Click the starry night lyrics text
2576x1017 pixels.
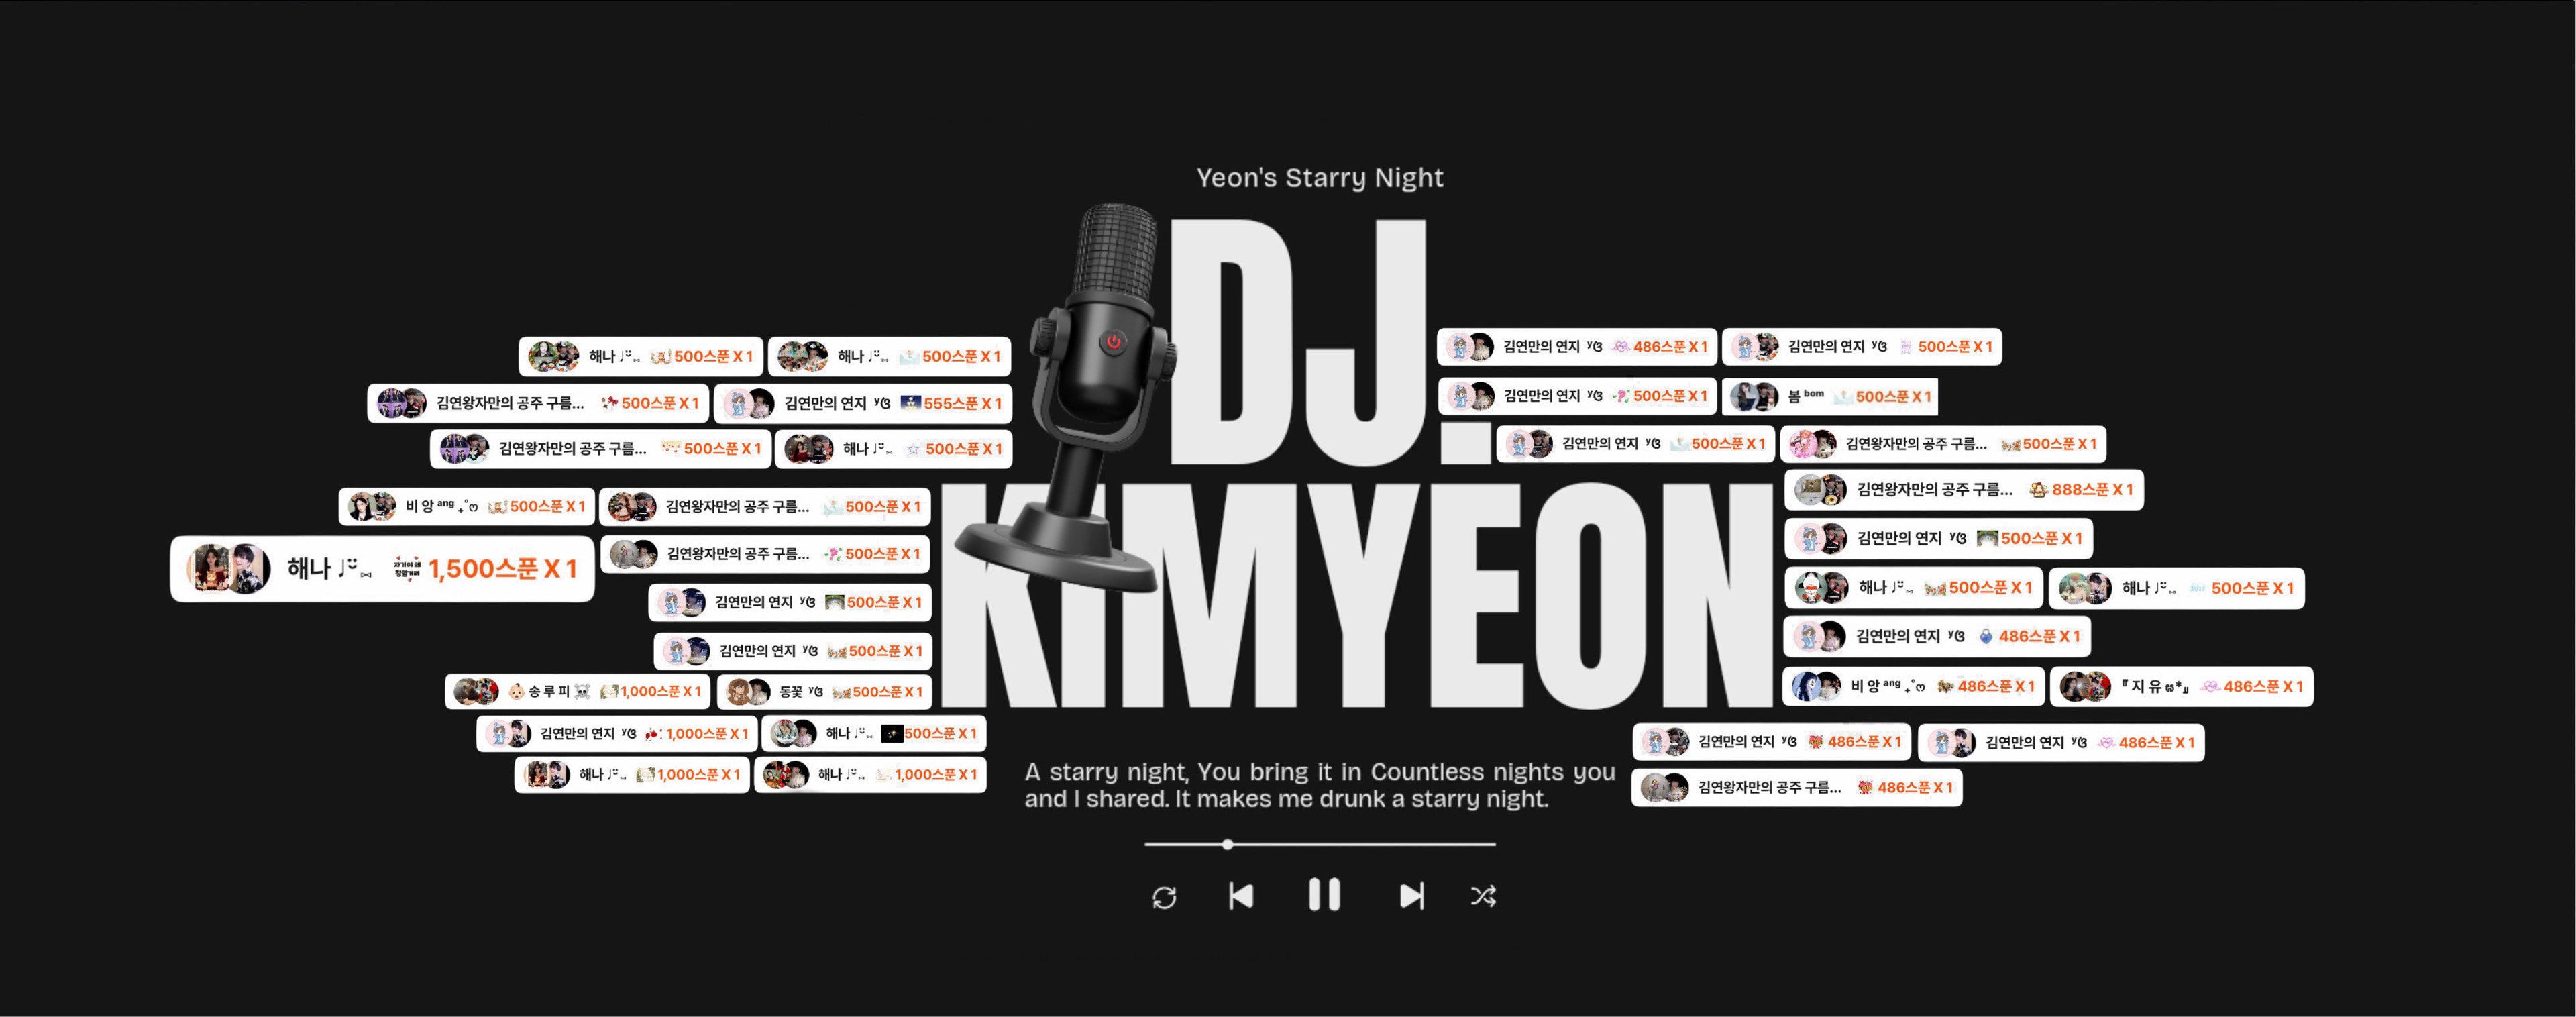(x=1319, y=785)
